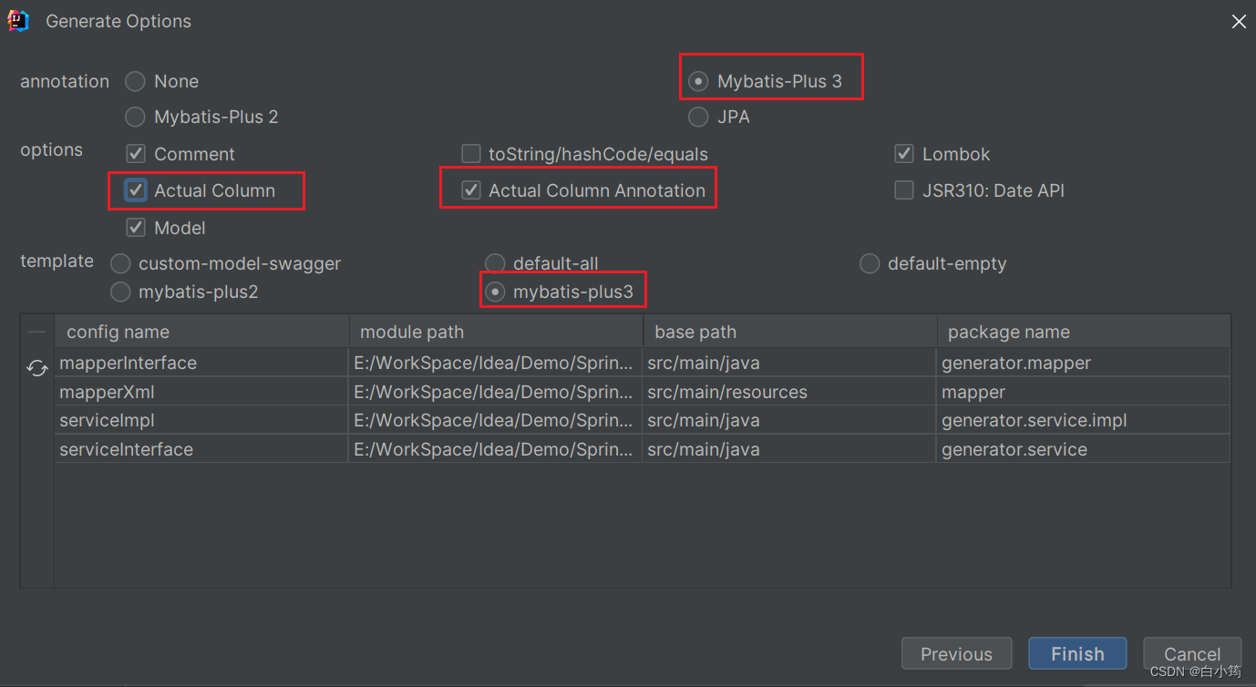Click the Finish button
Viewport: 1256px width, 687px height.
[x=1077, y=654]
